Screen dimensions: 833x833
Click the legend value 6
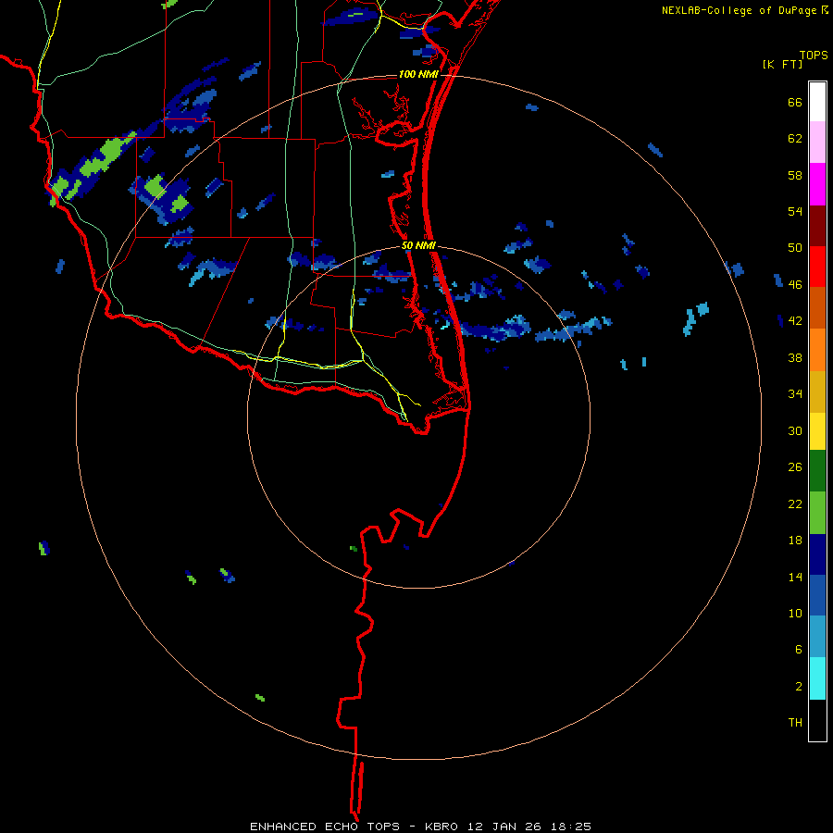click(x=799, y=649)
